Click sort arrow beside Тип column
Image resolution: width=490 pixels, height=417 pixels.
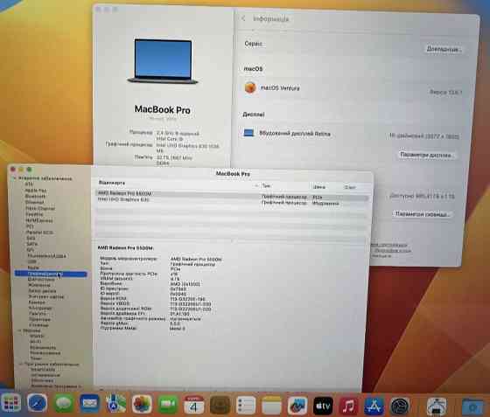tap(256, 185)
